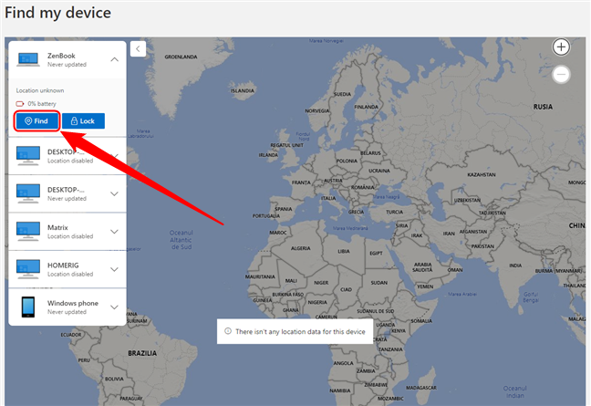
Task: Click the KAZAHSTAN label on the map
Action: click(x=482, y=175)
